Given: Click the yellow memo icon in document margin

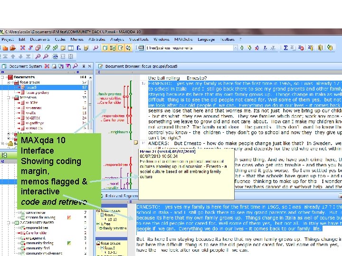Looking at the screenshot, I should coord(136,143).
